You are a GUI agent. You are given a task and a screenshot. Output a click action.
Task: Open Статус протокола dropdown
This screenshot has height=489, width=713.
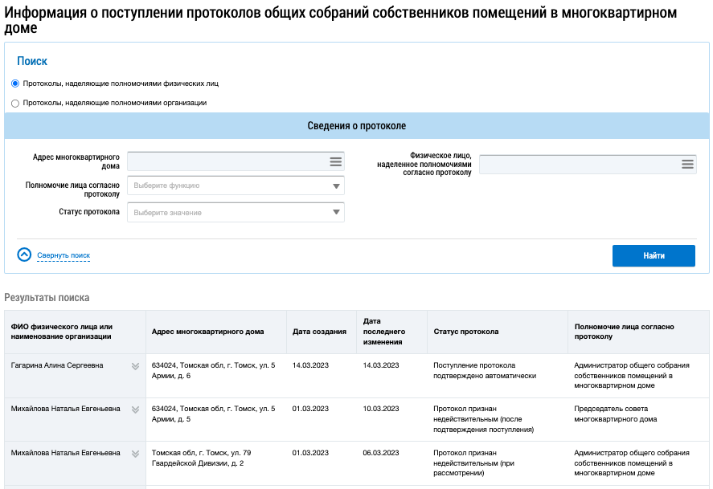click(x=236, y=213)
